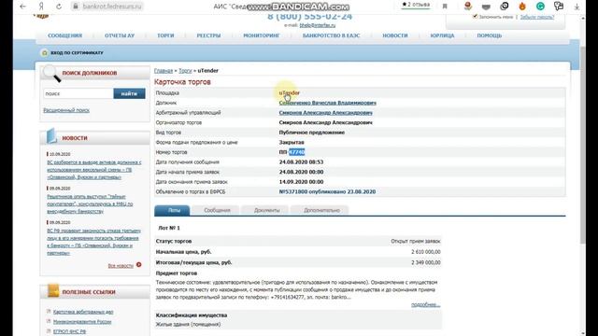
Task: Click the 'Главная' breadcrumb link
Action: point(164,71)
